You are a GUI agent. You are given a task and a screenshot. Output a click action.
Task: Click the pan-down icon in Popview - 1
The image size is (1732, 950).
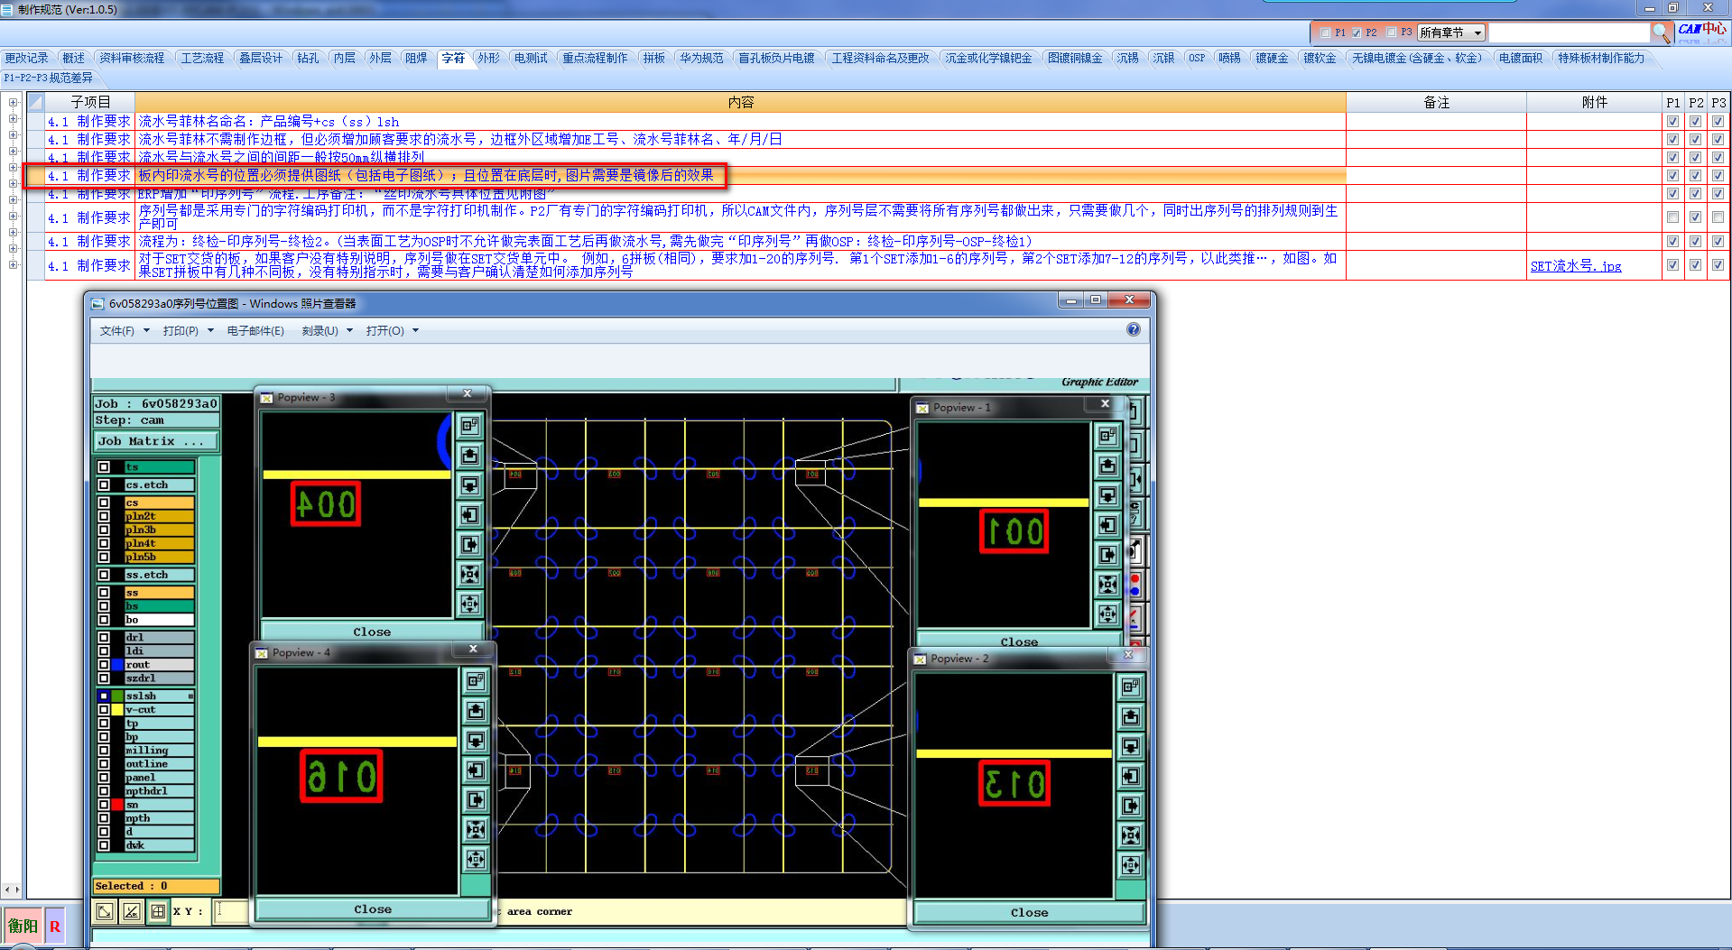pos(1107,496)
